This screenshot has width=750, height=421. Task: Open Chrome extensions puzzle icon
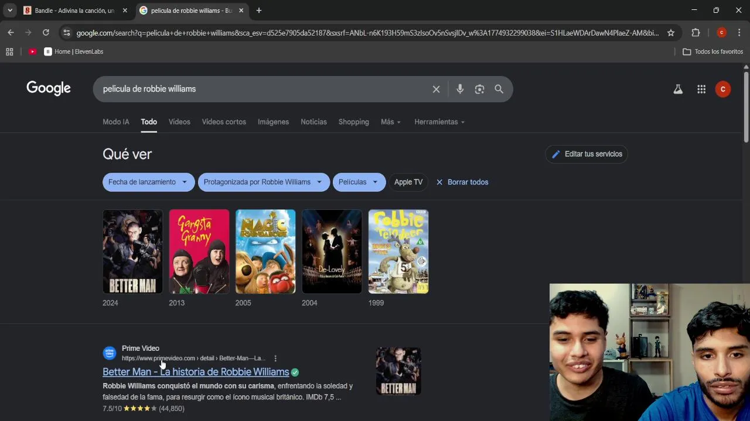tap(696, 33)
